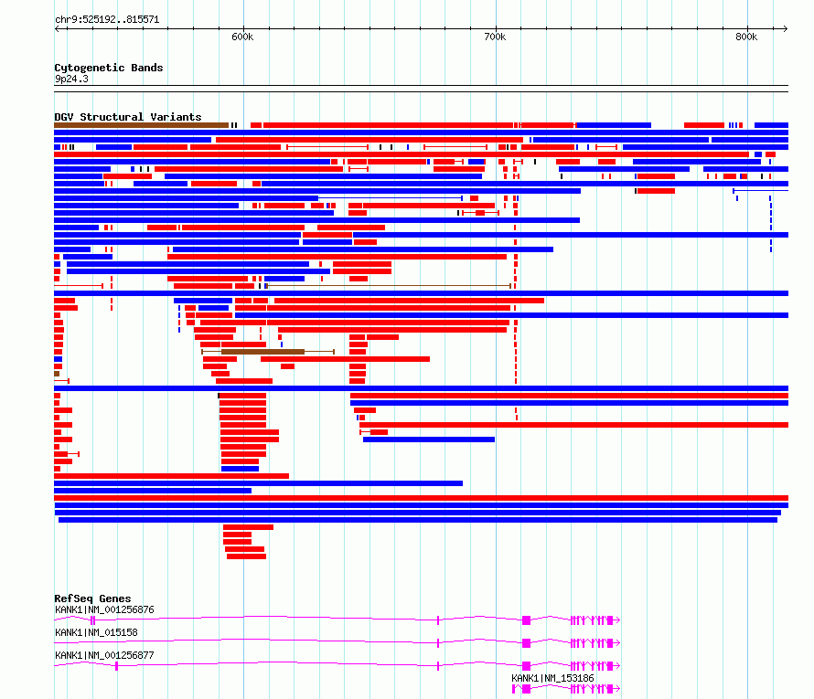Click the 600k ruler label
The image size is (814, 699).
[242, 37]
